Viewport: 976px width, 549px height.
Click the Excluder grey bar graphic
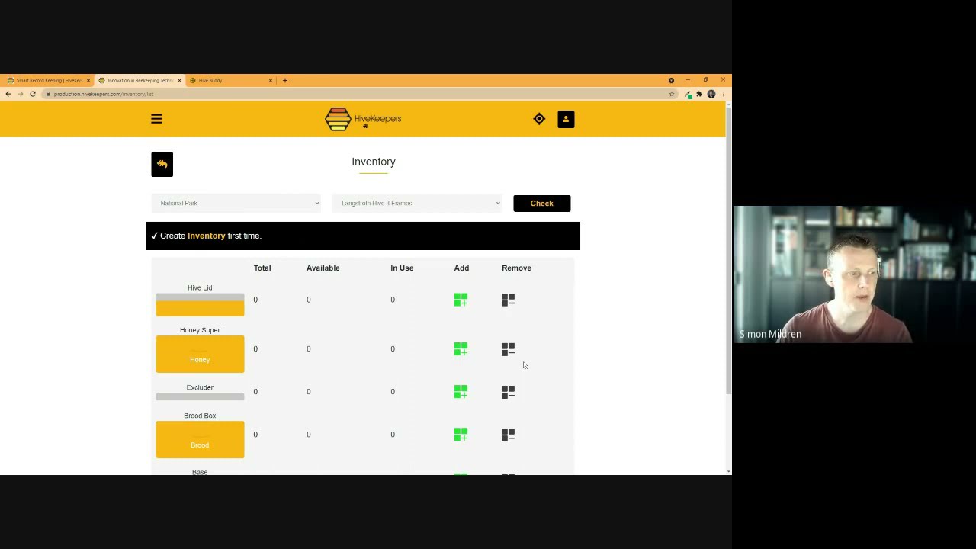pyautogui.click(x=200, y=396)
